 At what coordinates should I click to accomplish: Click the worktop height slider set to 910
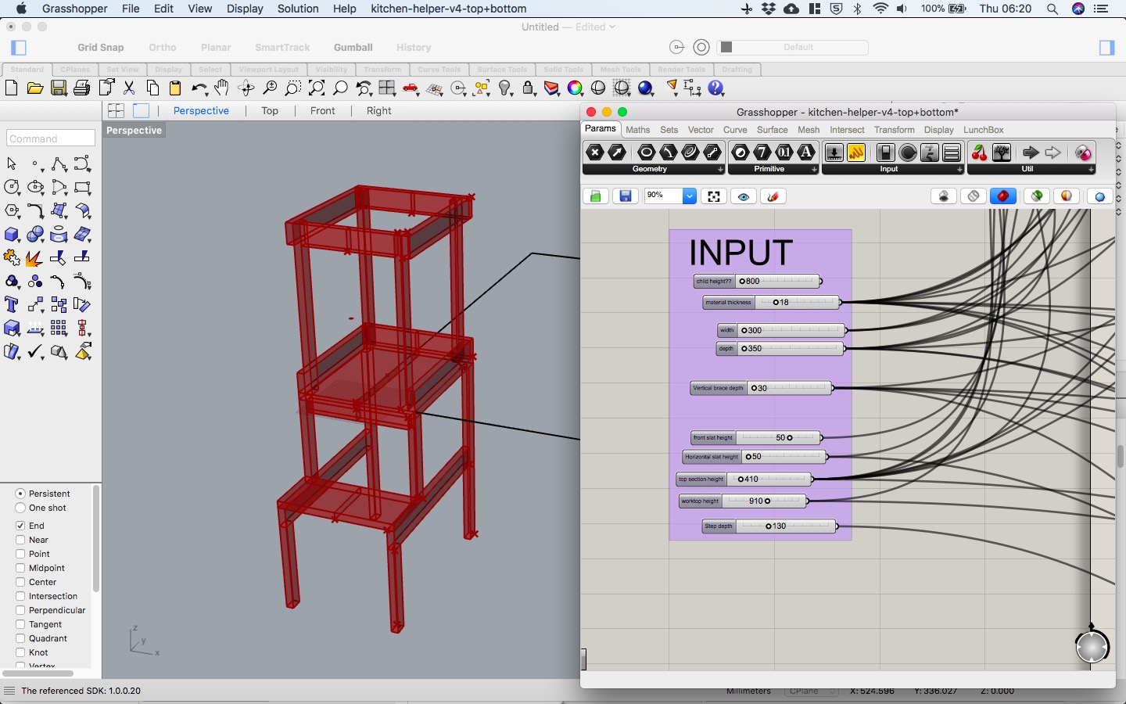(743, 501)
